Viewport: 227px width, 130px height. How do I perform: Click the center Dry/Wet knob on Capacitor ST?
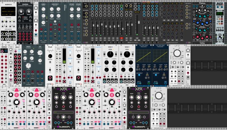point(55,22)
